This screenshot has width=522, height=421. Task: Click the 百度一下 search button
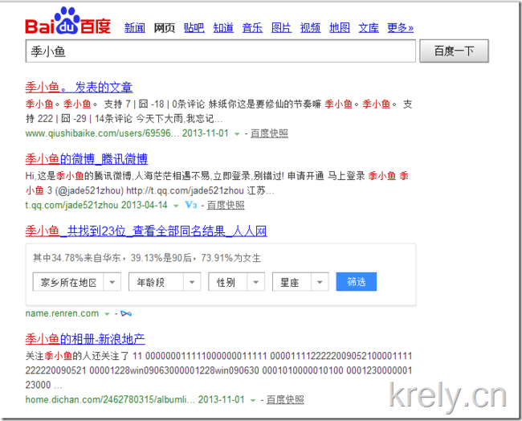(454, 51)
